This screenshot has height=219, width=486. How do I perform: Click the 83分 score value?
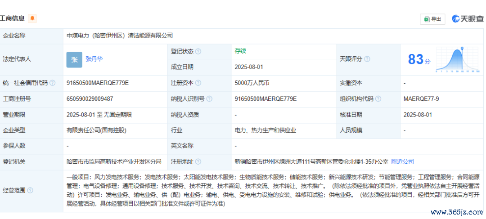(x=419, y=59)
